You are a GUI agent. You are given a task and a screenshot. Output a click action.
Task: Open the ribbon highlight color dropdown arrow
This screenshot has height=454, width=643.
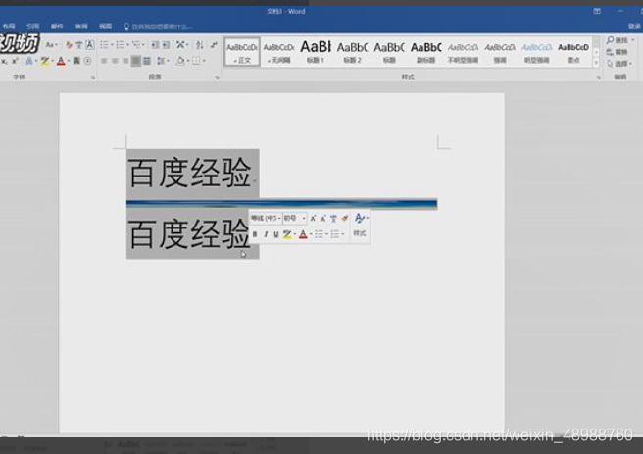coord(52,61)
